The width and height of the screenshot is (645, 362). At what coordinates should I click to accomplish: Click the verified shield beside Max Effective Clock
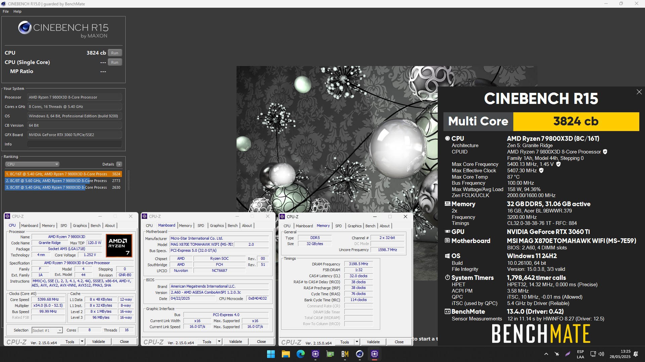click(x=541, y=171)
